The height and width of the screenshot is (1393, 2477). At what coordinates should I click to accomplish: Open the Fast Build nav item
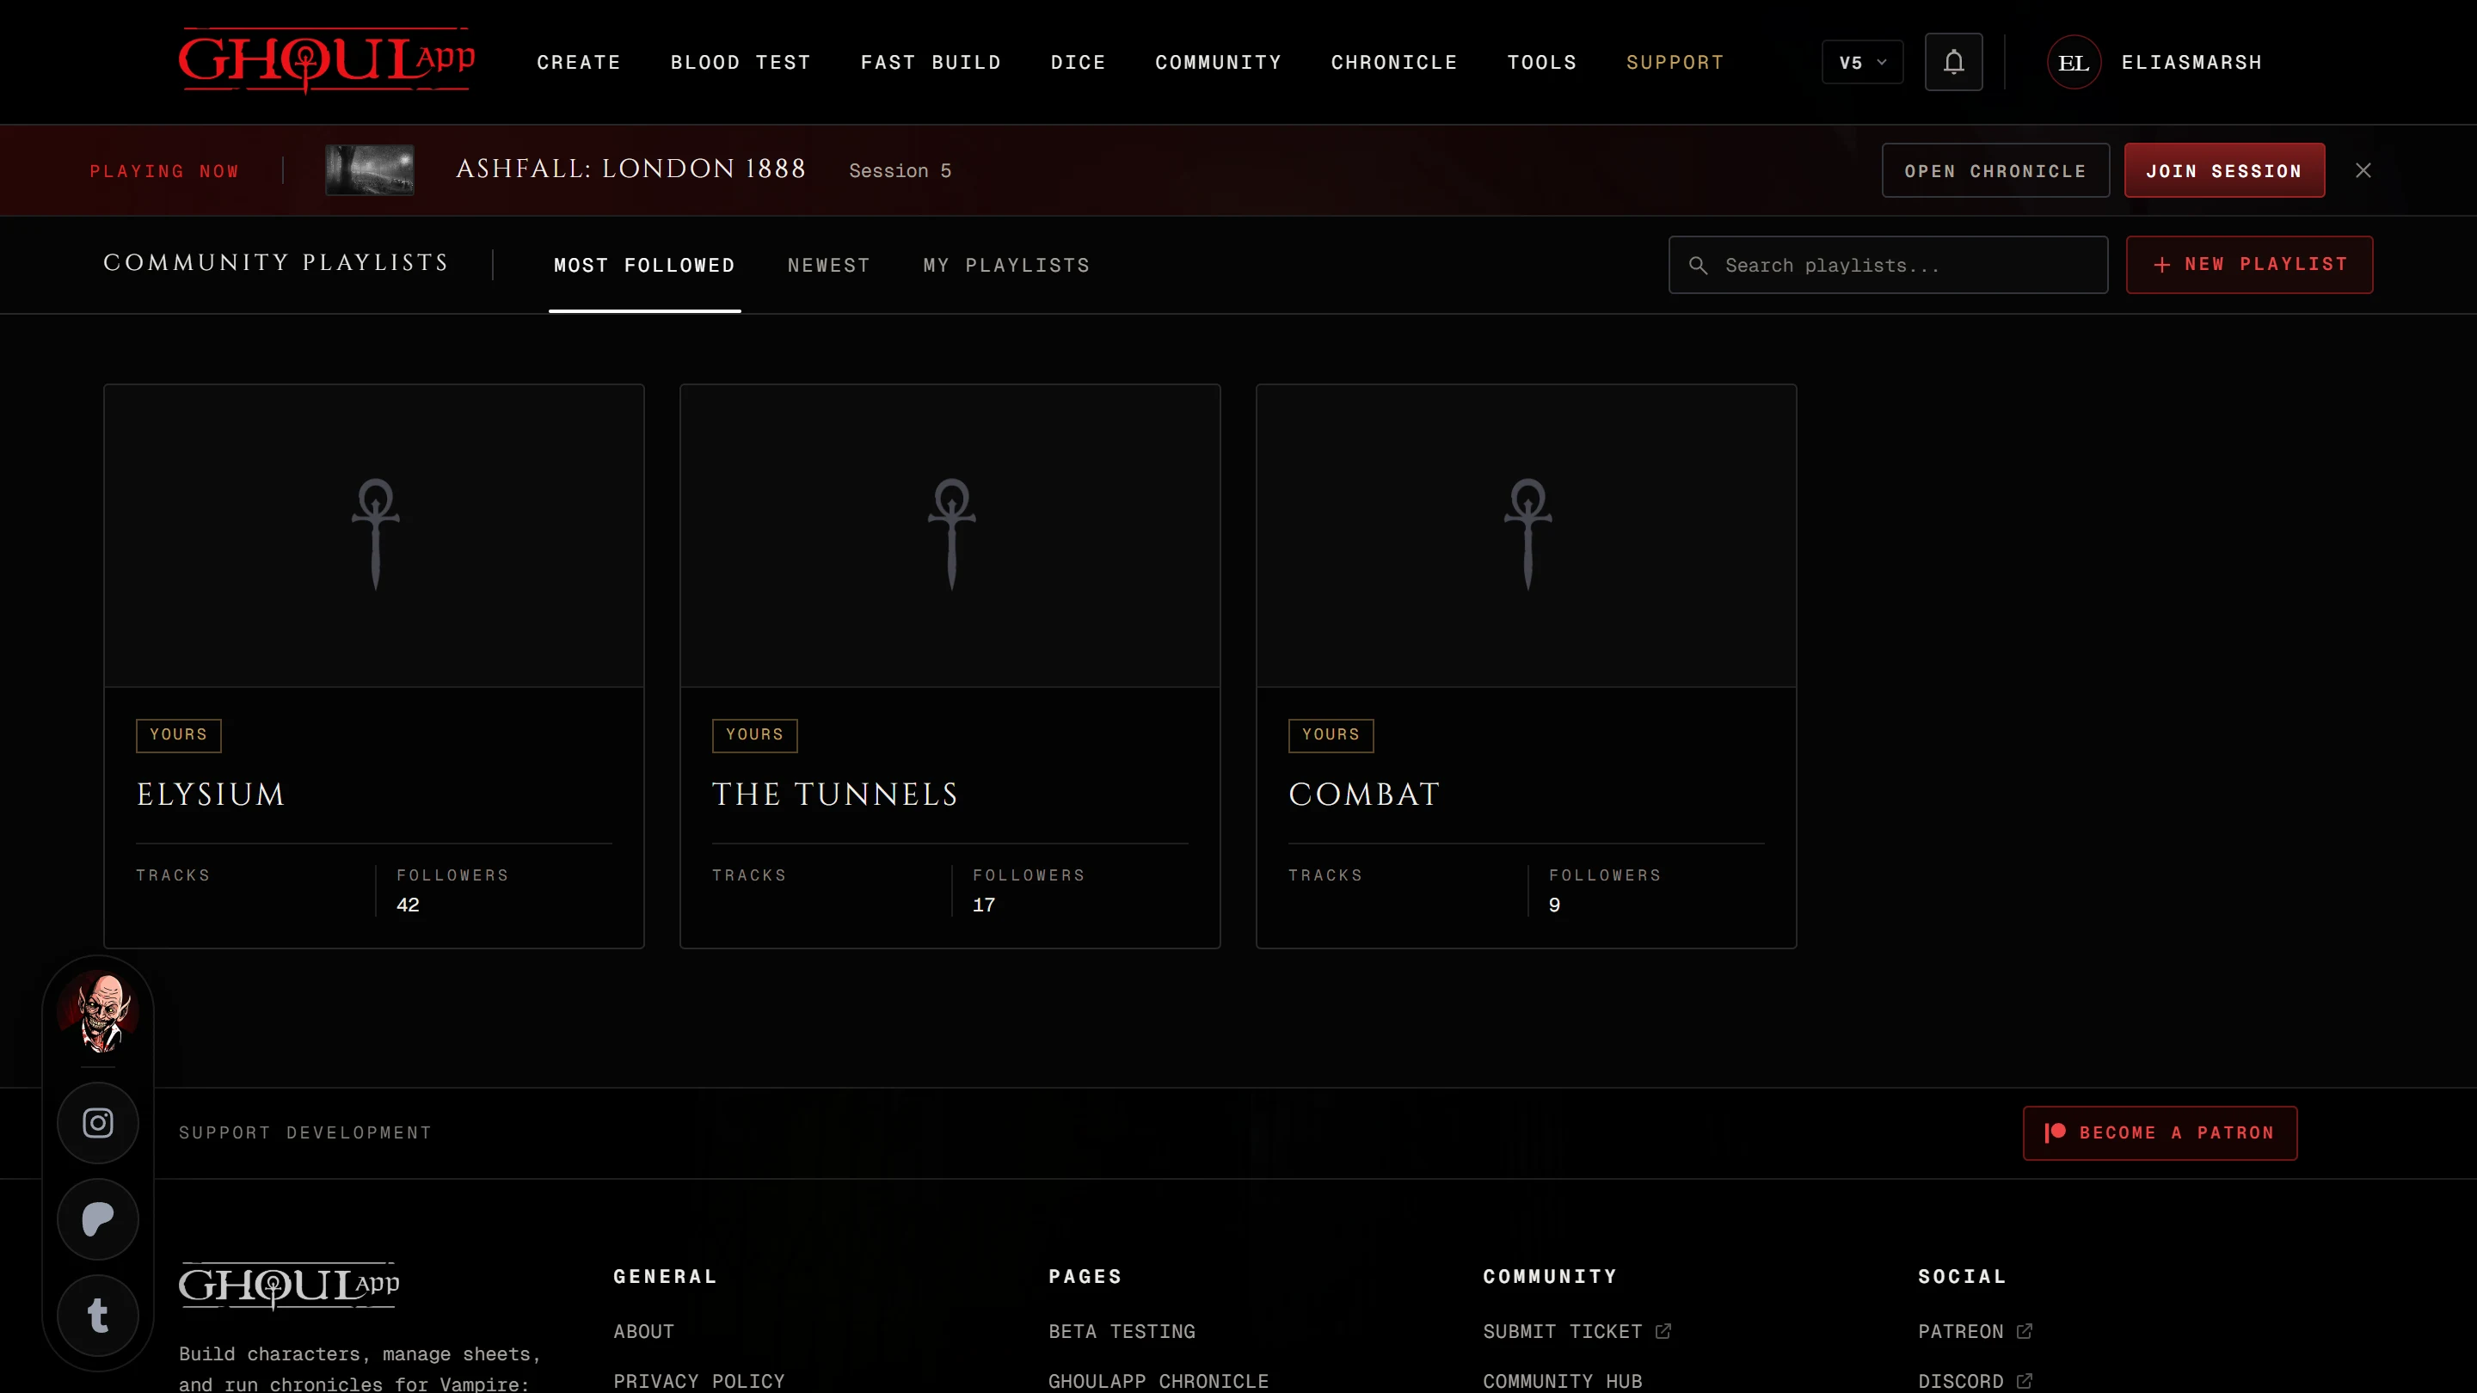click(x=931, y=63)
